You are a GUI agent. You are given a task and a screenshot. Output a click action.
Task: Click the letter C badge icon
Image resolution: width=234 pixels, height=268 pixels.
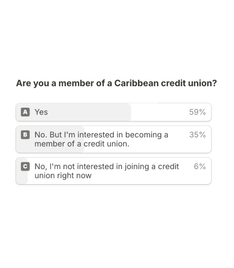point(25,167)
